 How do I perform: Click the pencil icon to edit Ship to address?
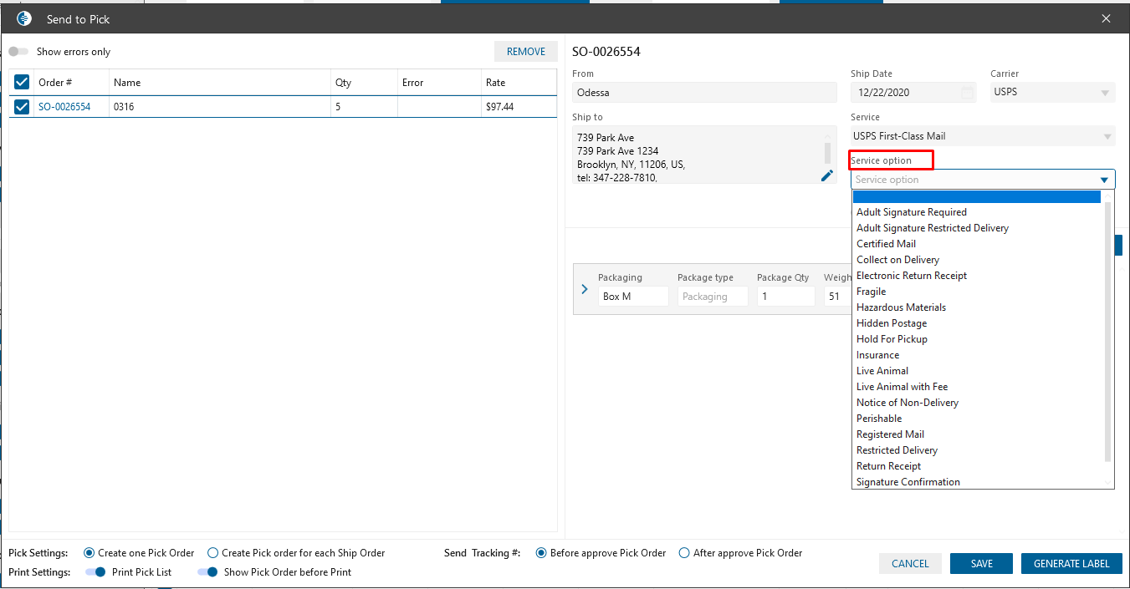[x=827, y=175]
